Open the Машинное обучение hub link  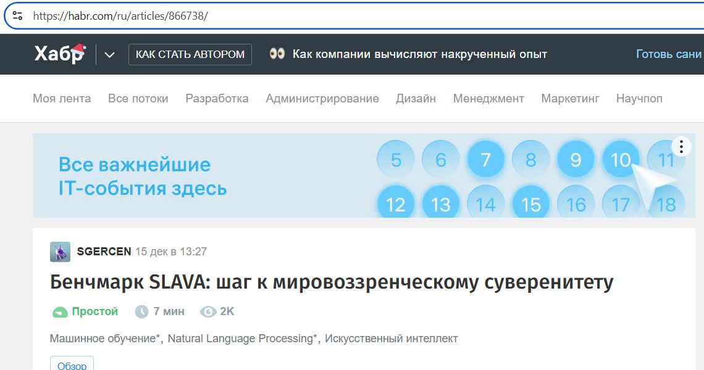tap(106, 339)
